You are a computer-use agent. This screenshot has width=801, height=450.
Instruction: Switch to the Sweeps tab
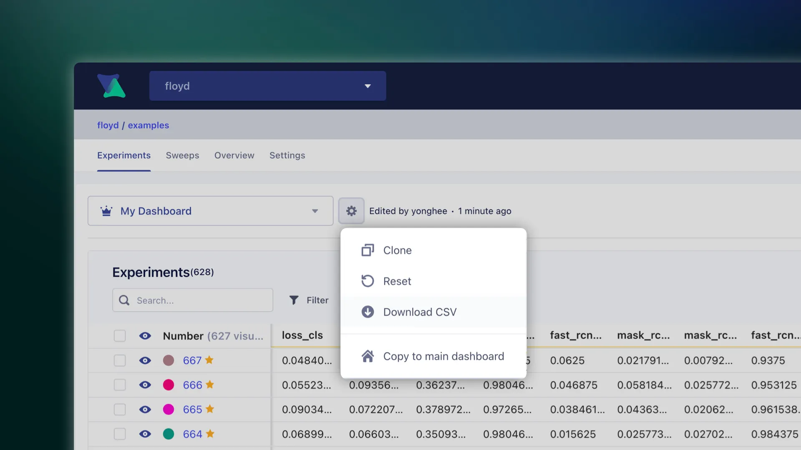182,155
